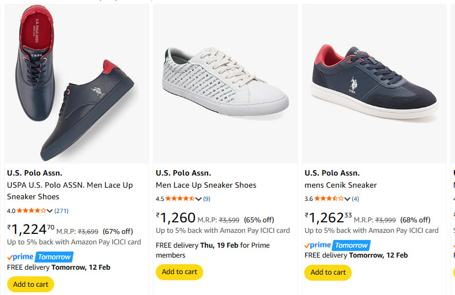
Task: Add USPA Men Lace Up Sneaker to cart
Action: coord(30,285)
